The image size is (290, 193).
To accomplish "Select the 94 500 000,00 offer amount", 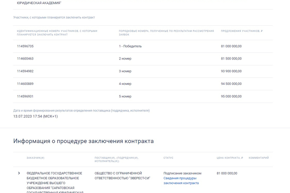I will 231,84.
